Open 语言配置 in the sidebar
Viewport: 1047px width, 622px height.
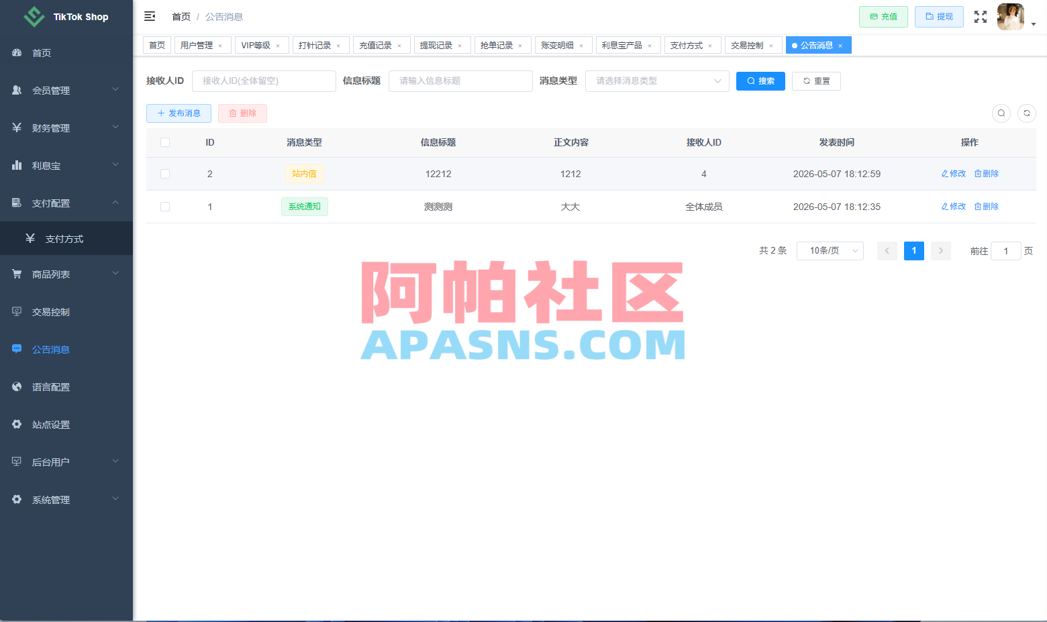66,387
